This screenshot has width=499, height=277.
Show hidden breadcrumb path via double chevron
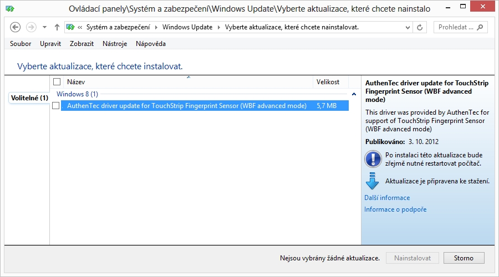click(80, 27)
